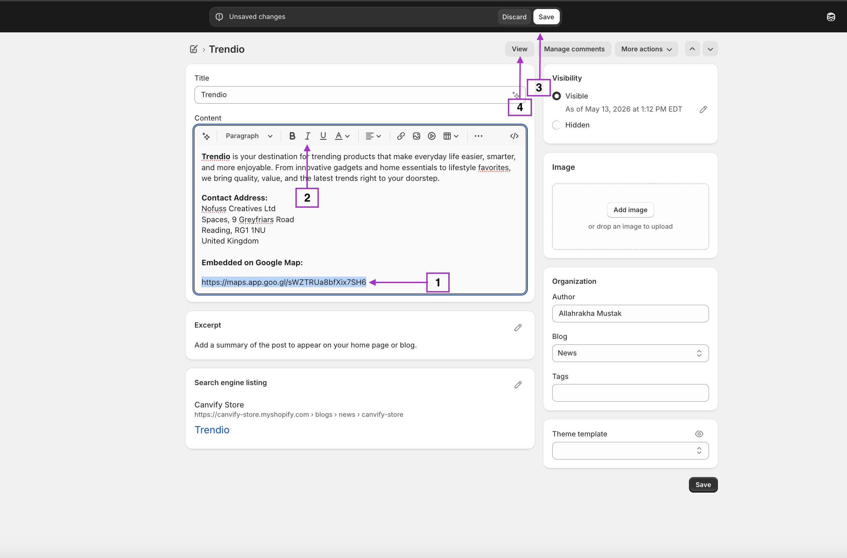Discard unsaved changes
Screen dimensions: 847x558
click(514, 17)
